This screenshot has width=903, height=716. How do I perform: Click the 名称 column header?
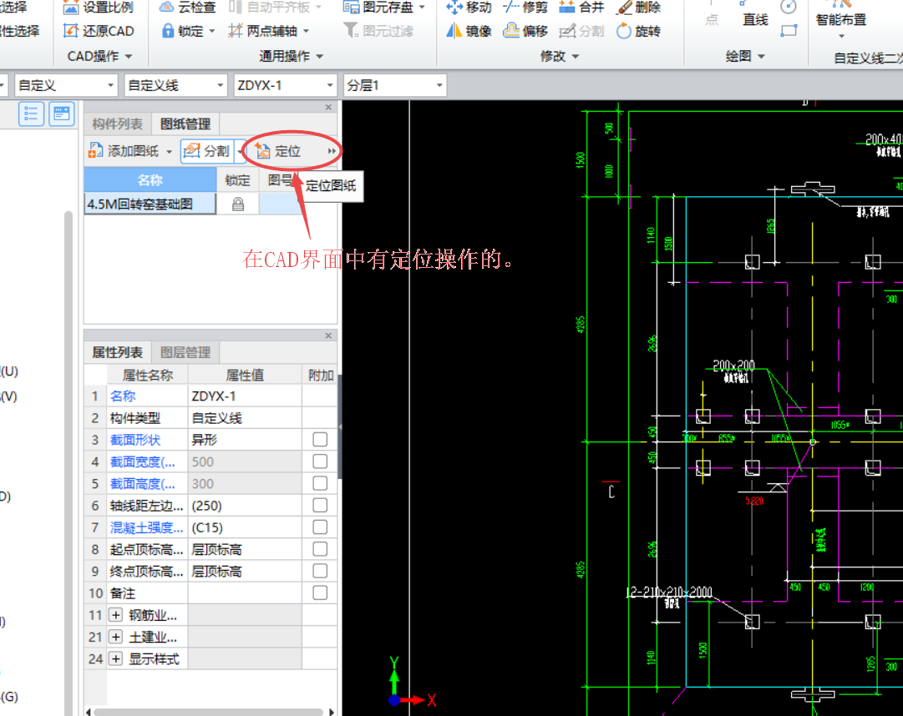[x=150, y=180]
